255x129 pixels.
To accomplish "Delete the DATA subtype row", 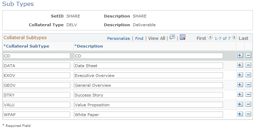I will (x=248, y=65).
